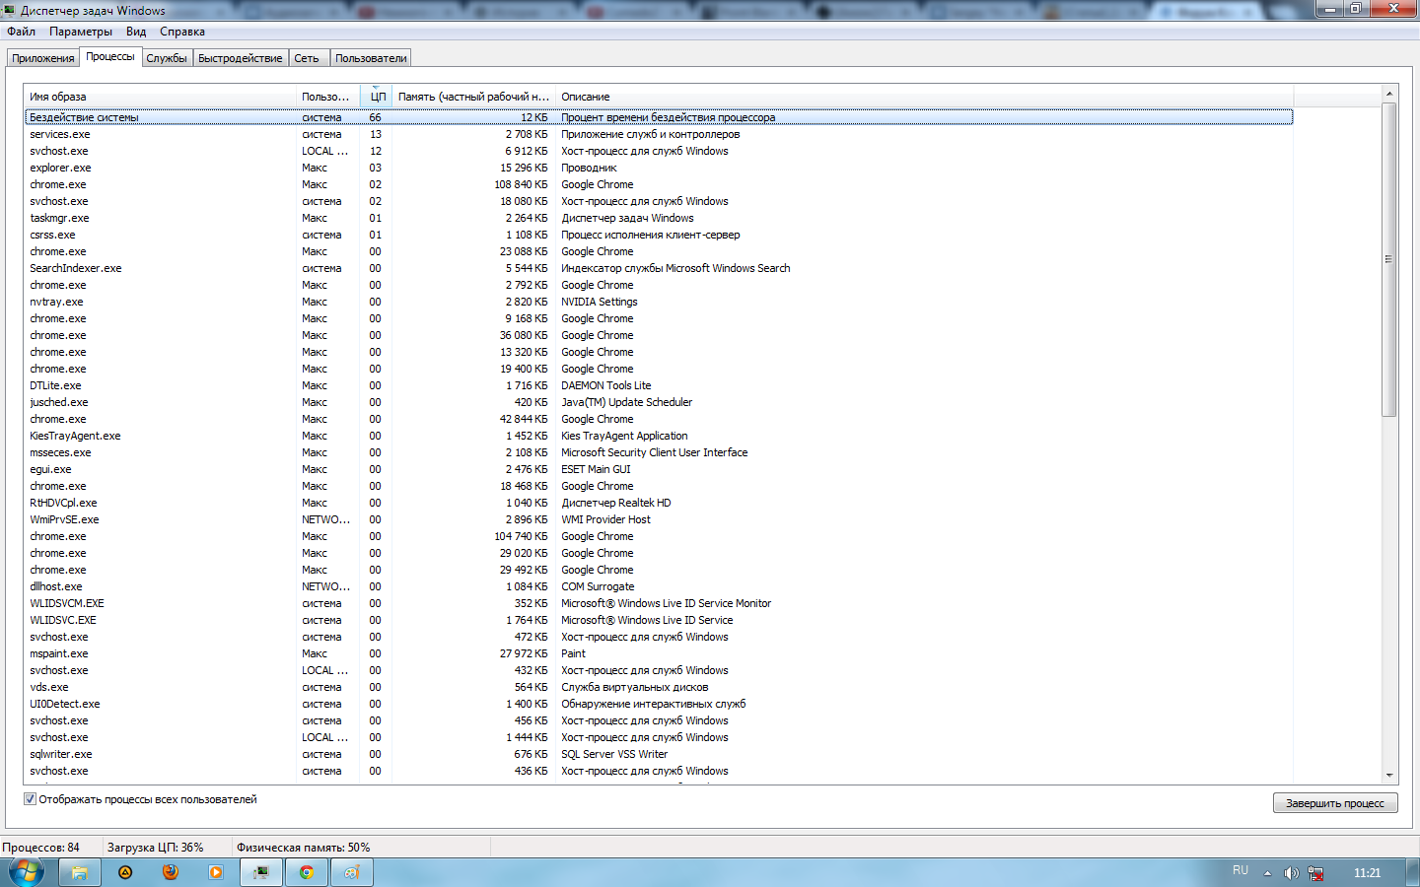Click the RU language indicator
Screen dimensions: 1420x887
click(x=1241, y=871)
